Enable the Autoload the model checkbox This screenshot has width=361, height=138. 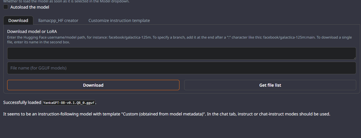pos(6,7)
